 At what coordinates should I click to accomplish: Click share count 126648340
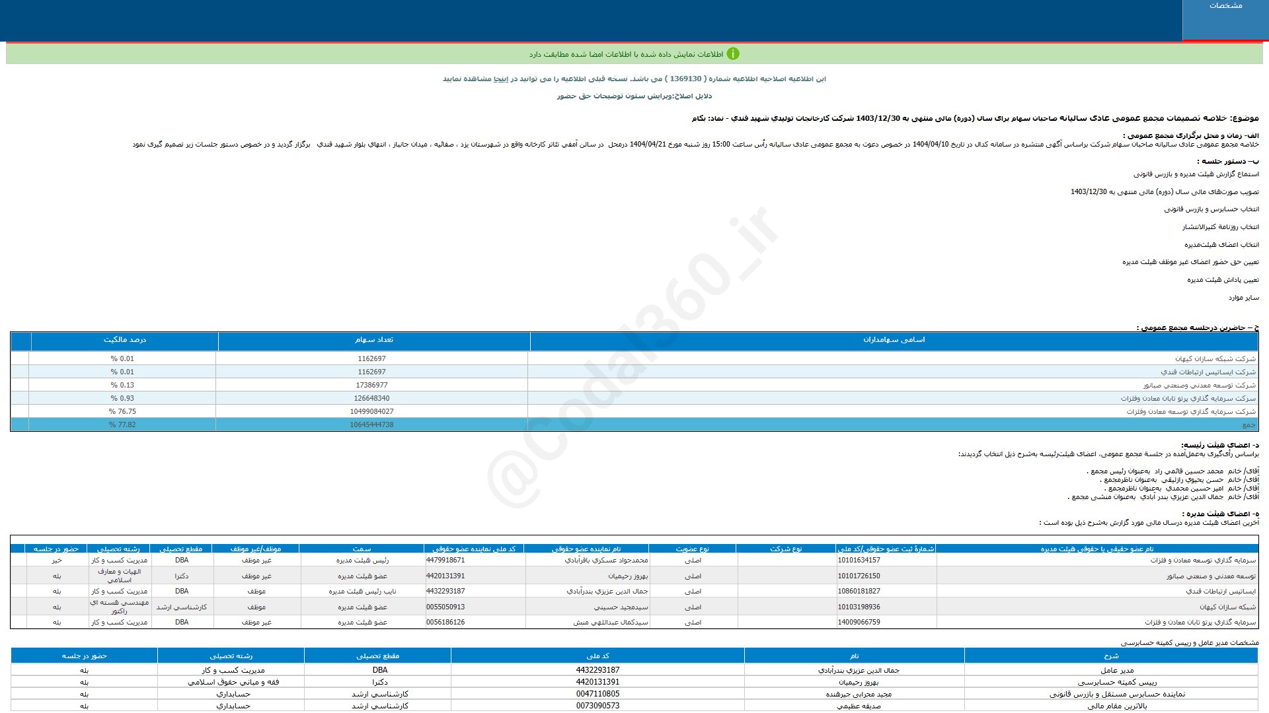[371, 398]
